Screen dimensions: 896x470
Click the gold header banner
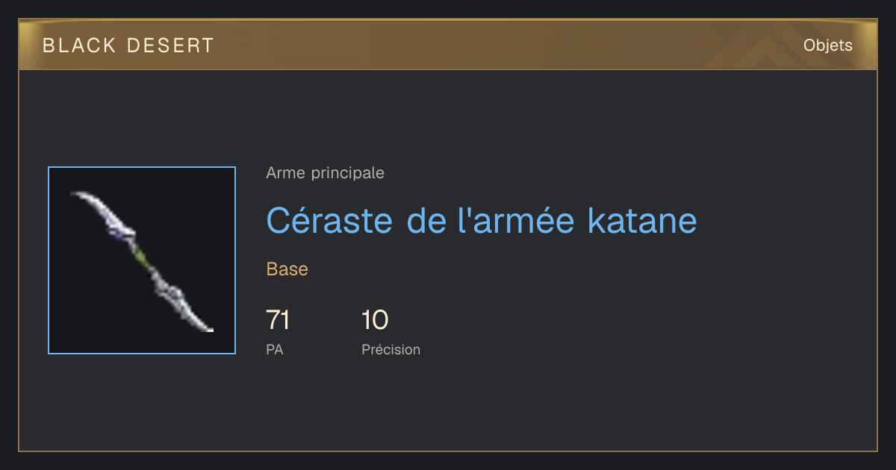[x=448, y=45]
